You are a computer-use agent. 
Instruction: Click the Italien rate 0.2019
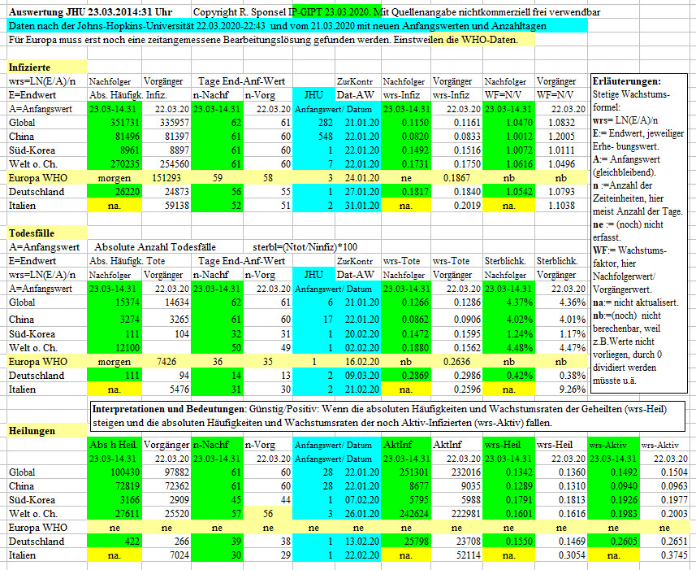click(456, 205)
